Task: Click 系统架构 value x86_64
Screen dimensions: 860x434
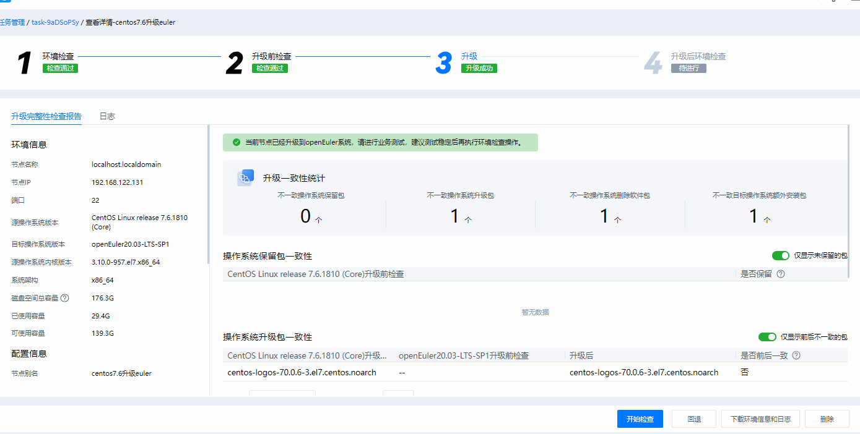Action: click(x=103, y=280)
